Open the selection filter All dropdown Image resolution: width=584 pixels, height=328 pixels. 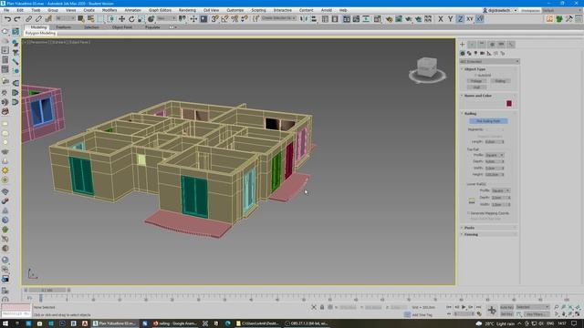pyautogui.click(x=66, y=18)
